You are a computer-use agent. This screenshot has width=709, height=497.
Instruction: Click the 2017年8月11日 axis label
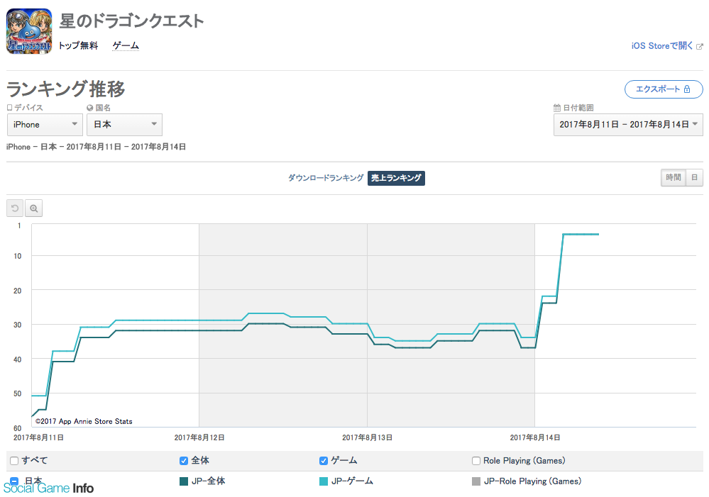(38, 437)
